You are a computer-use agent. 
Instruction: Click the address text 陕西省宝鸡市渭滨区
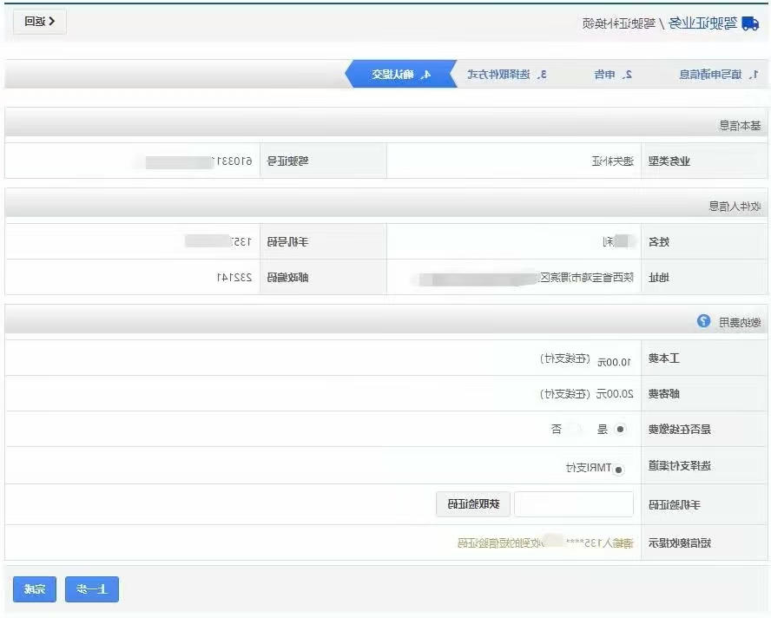coord(587,277)
